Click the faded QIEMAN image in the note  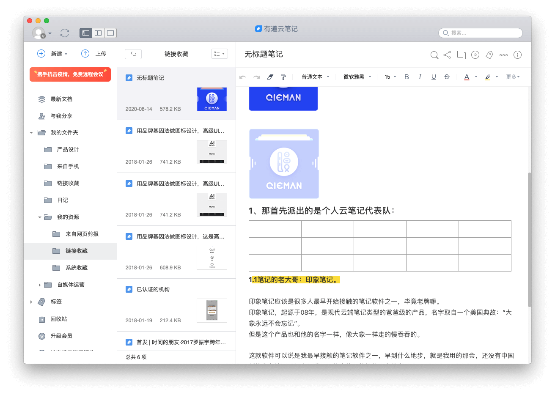click(x=284, y=164)
